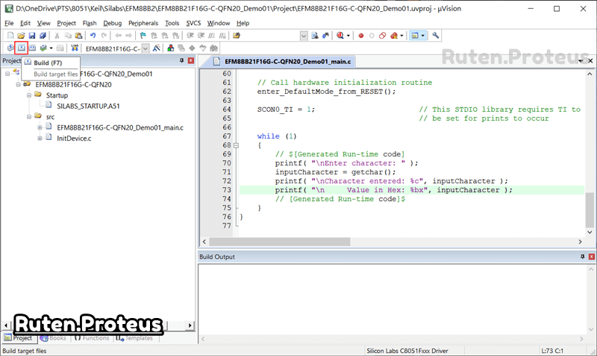Select SILABS_STARTUP.A51 in project tree
The height and width of the screenshot is (356, 597).
tap(88, 106)
